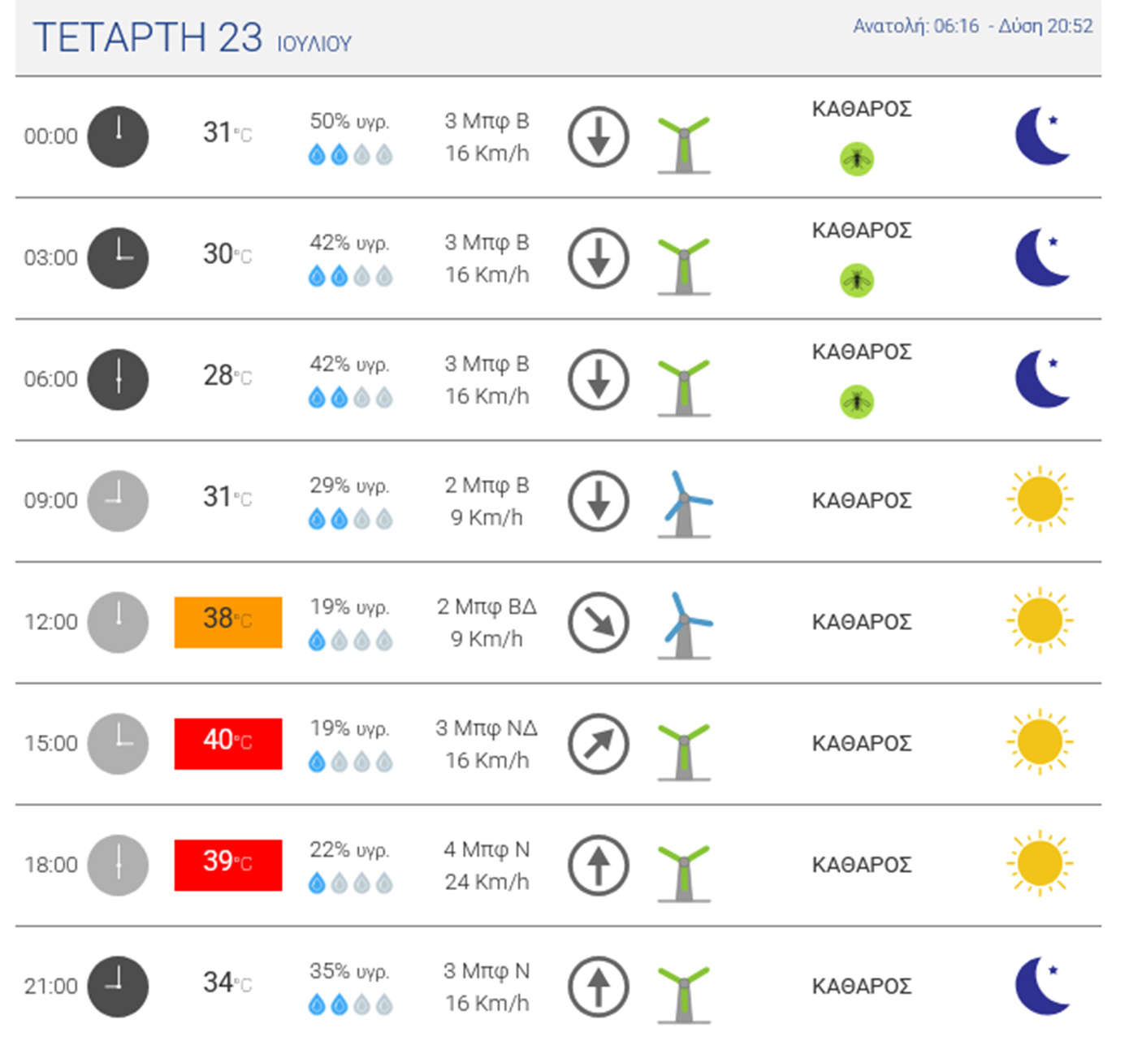This screenshot has width=1129, height=1045.
Task: Click the light gray clock icon at 18:00
Action: [x=118, y=866]
